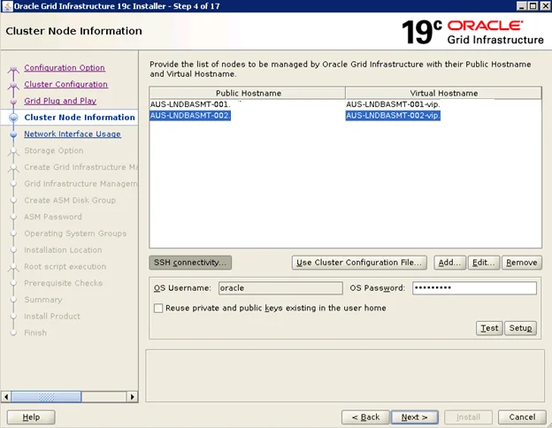Maximize the installer window

click(533, 6)
